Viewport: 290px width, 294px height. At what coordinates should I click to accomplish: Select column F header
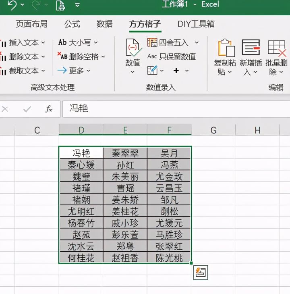169,130
